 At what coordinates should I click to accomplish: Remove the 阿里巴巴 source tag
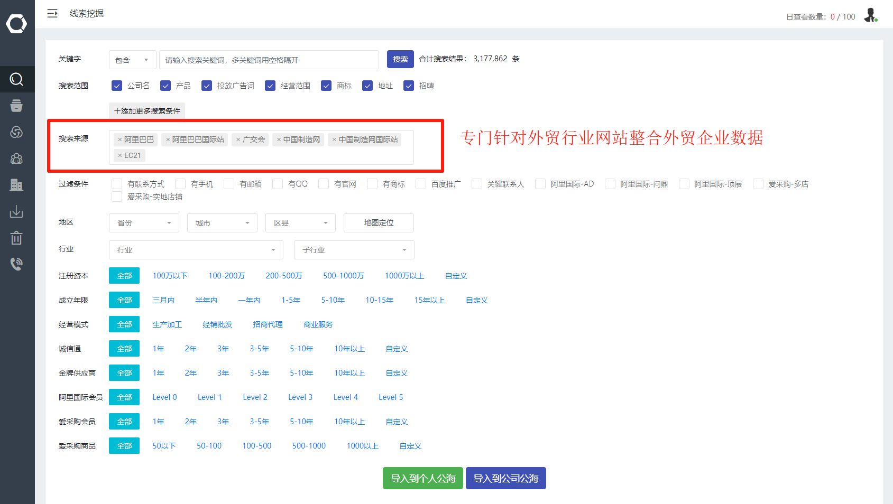120,139
